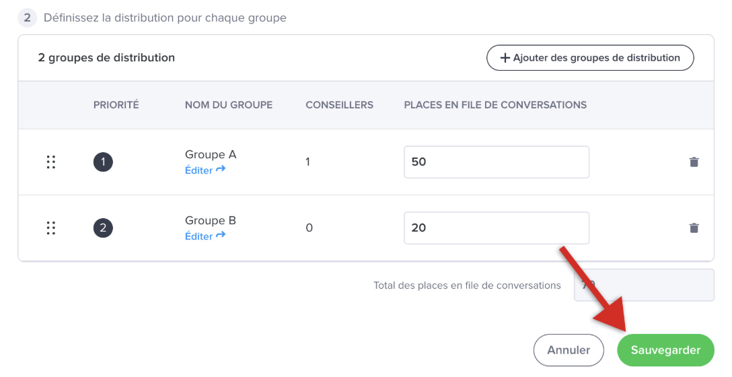
Task: Grab the drag handle for Groupe B
Action: (50, 228)
